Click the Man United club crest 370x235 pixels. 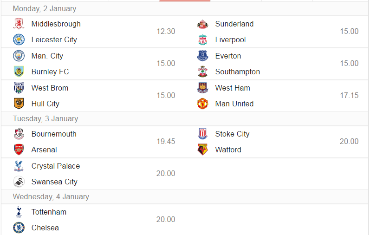click(202, 104)
